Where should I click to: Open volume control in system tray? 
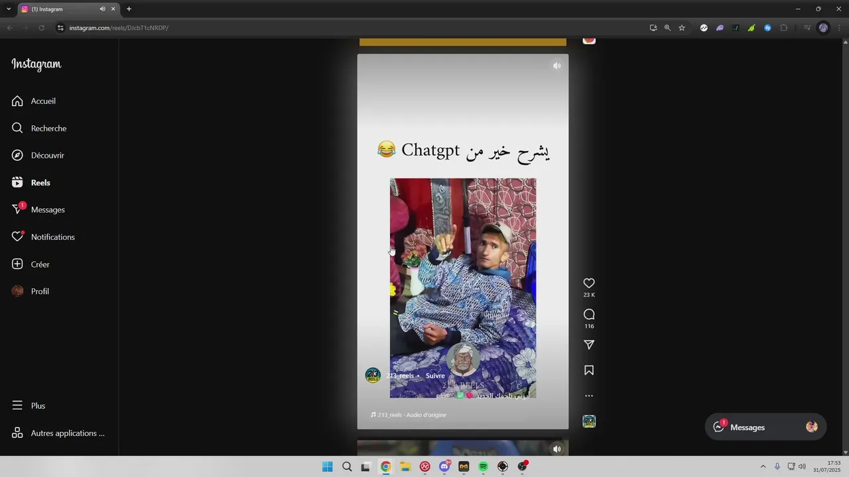(x=802, y=466)
